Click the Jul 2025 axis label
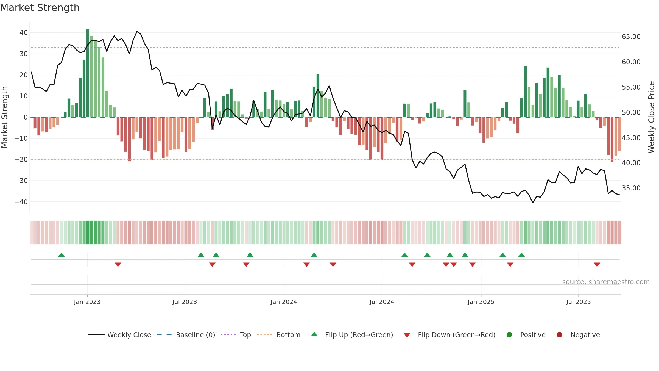 [x=578, y=302]
